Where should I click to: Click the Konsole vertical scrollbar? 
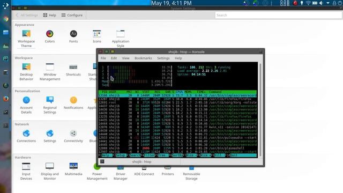260,109
